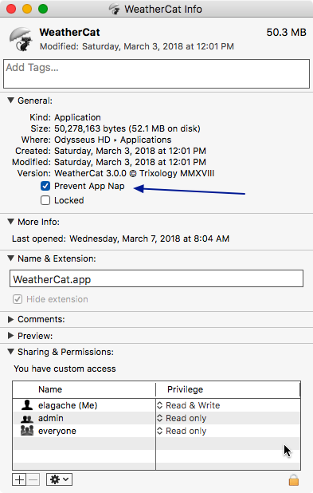Add a user with the plus button
The image size is (313, 493).
tap(19, 479)
